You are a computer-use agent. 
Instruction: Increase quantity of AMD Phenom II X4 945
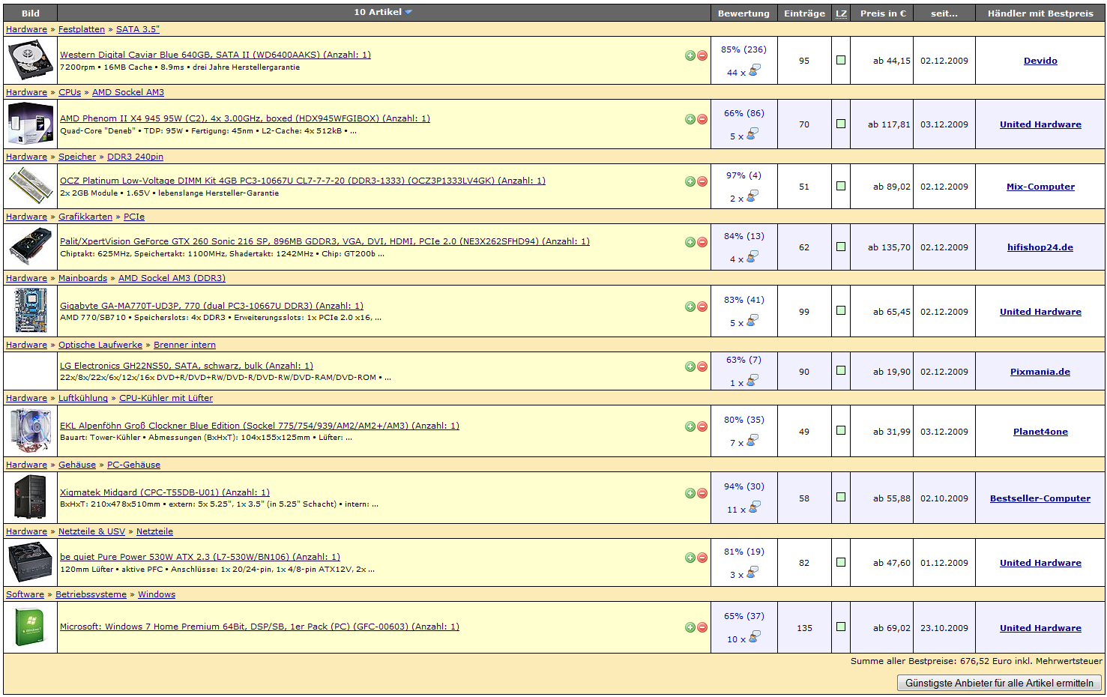[x=690, y=119]
